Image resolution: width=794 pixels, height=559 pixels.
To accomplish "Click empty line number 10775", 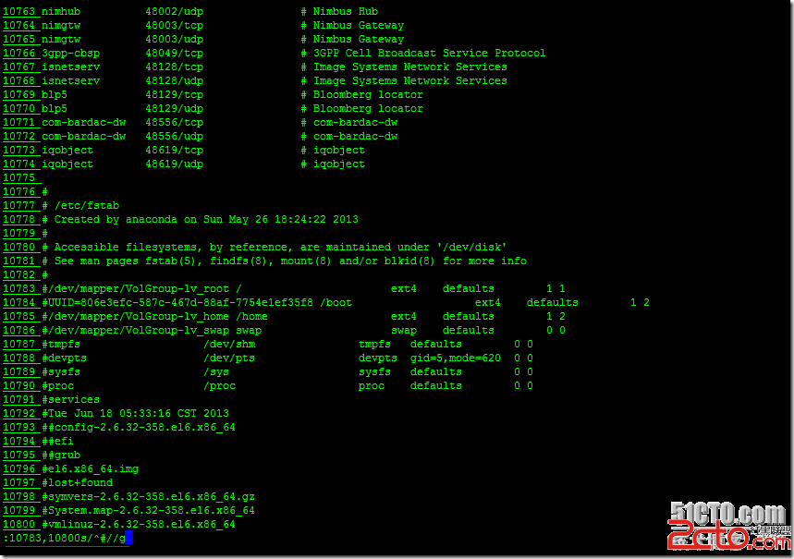I will [x=19, y=177].
